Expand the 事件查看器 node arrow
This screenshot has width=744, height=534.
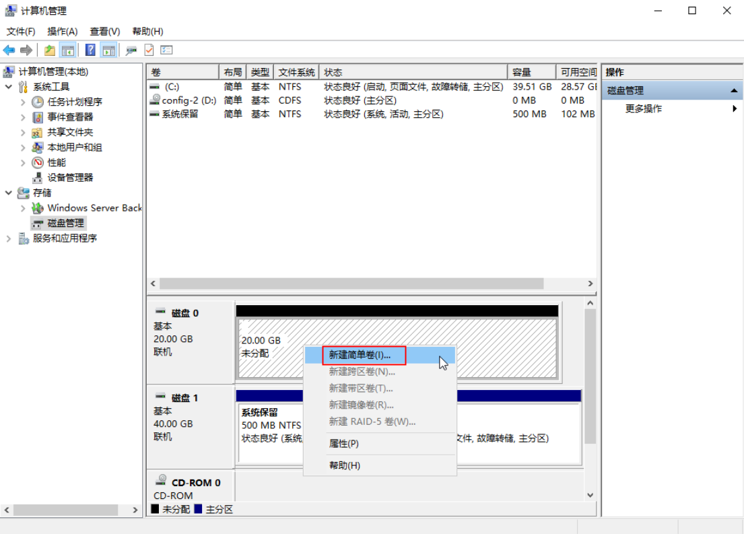23,117
